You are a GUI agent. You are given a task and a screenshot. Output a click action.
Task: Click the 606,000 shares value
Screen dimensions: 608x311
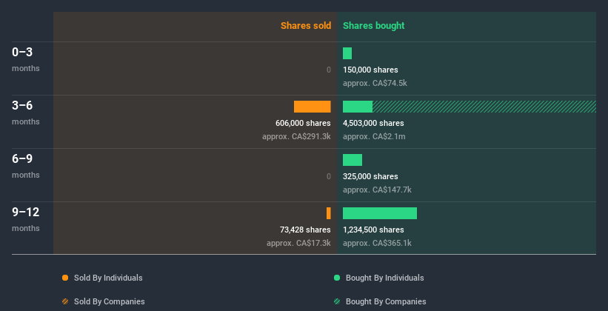pyautogui.click(x=303, y=124)
